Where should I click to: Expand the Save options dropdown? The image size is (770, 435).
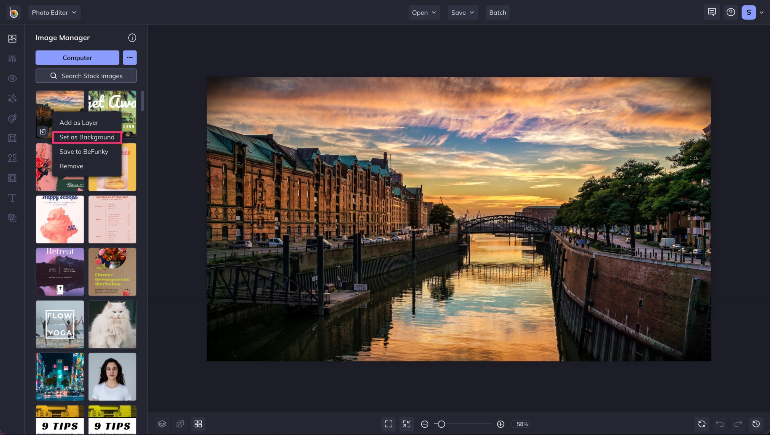[463, 12]
